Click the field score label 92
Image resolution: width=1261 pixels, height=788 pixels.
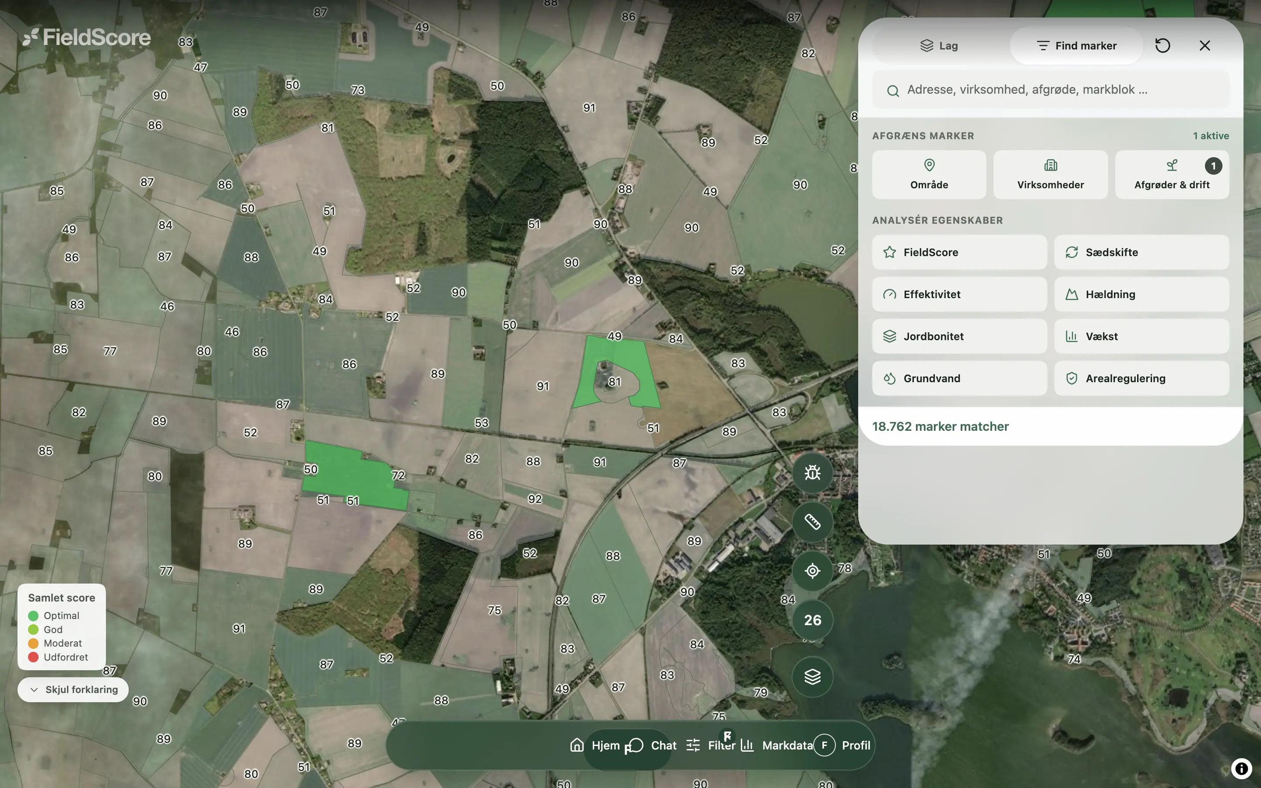(535, 499)
